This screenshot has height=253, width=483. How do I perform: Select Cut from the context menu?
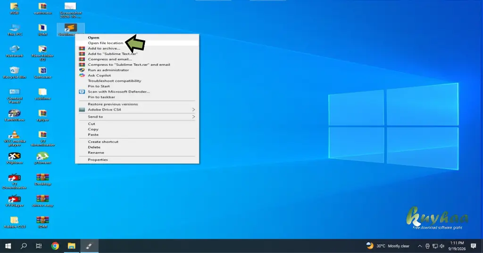click(137, 124)
